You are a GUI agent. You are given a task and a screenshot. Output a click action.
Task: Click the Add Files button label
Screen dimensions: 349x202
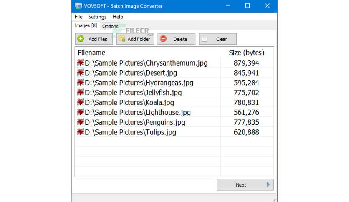click(98, 39)
